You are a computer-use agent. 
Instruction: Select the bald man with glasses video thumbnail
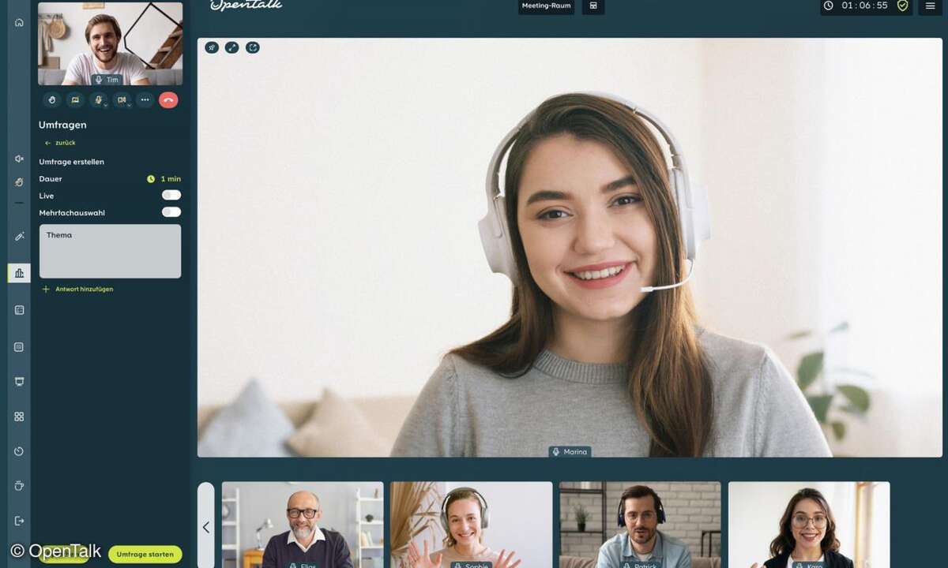point(303,525)
